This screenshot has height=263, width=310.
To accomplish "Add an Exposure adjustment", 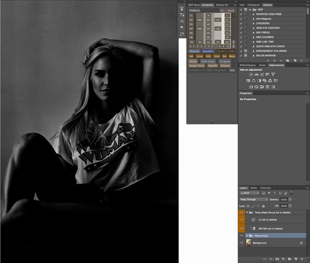I will [x=268, y=74].
